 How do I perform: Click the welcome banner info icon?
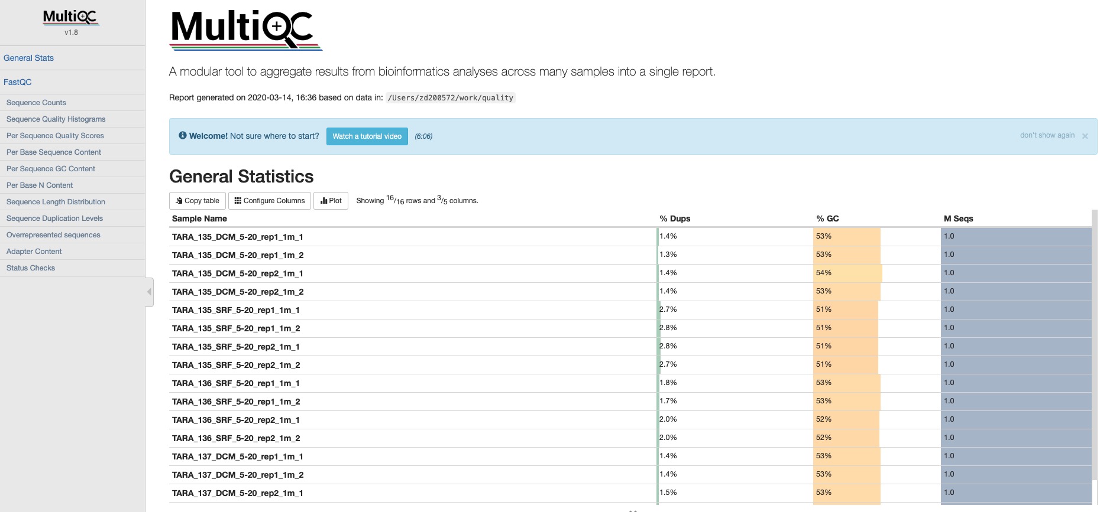coord(183,135)
